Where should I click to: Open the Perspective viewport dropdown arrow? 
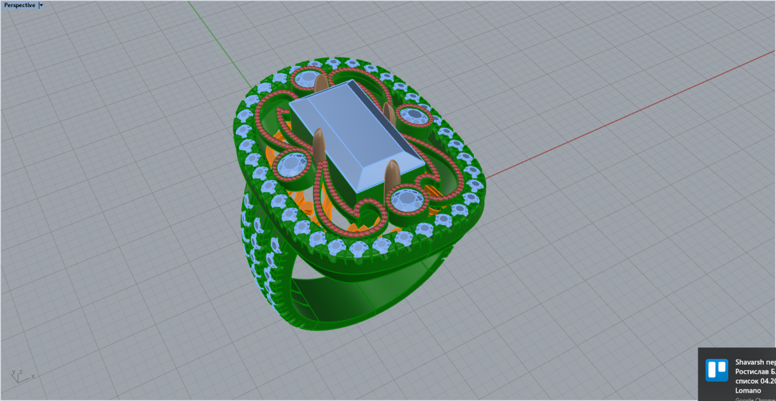tap(41, 5)
